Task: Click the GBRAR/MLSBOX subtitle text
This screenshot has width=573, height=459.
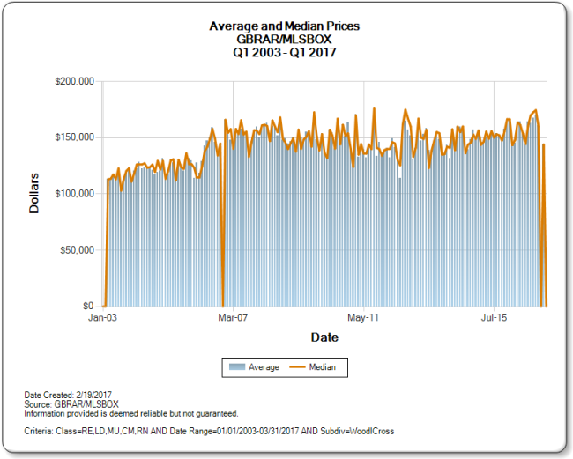Action: tap(285, 39)
